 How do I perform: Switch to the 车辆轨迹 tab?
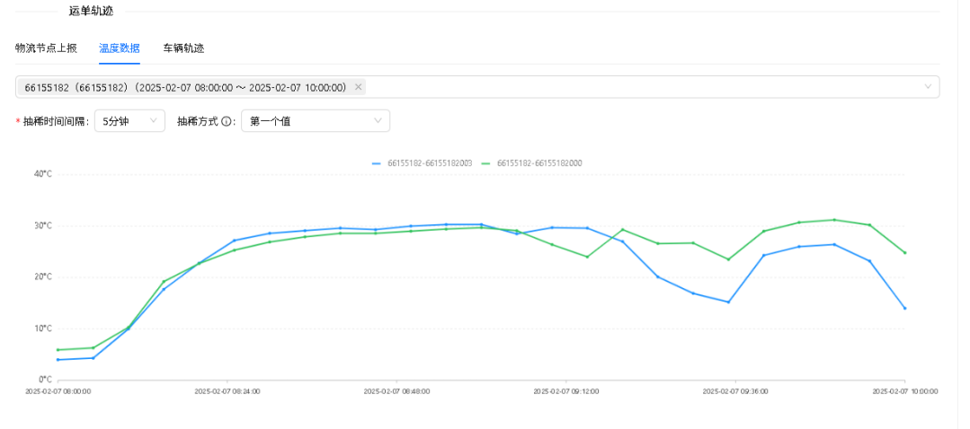click(183, 48)
